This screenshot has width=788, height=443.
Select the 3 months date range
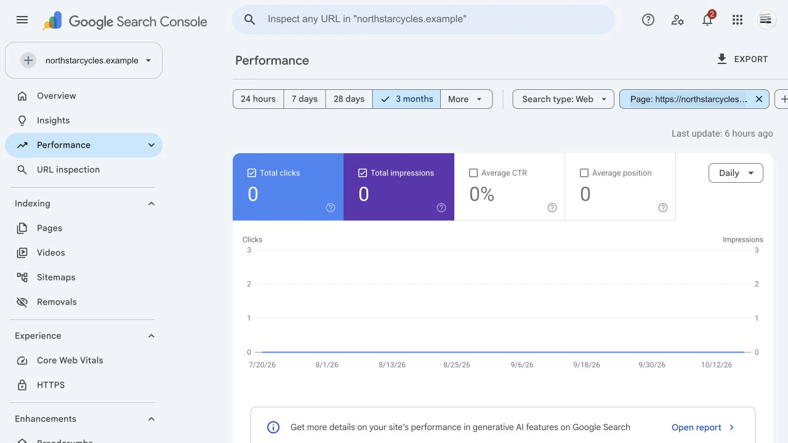point(406,99)
